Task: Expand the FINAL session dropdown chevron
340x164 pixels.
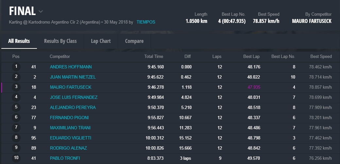Action: click(41, 11)
